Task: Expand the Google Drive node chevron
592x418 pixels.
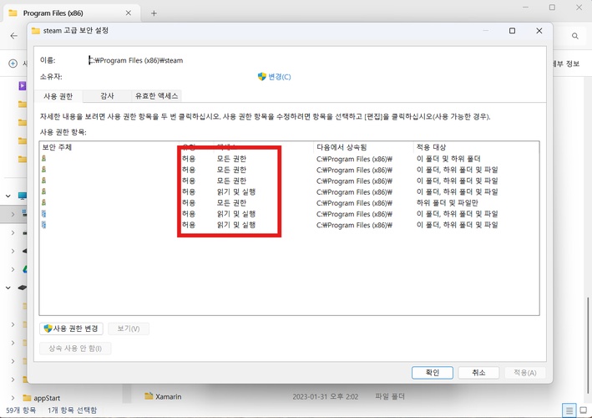Action: click(x=13, y=269)
